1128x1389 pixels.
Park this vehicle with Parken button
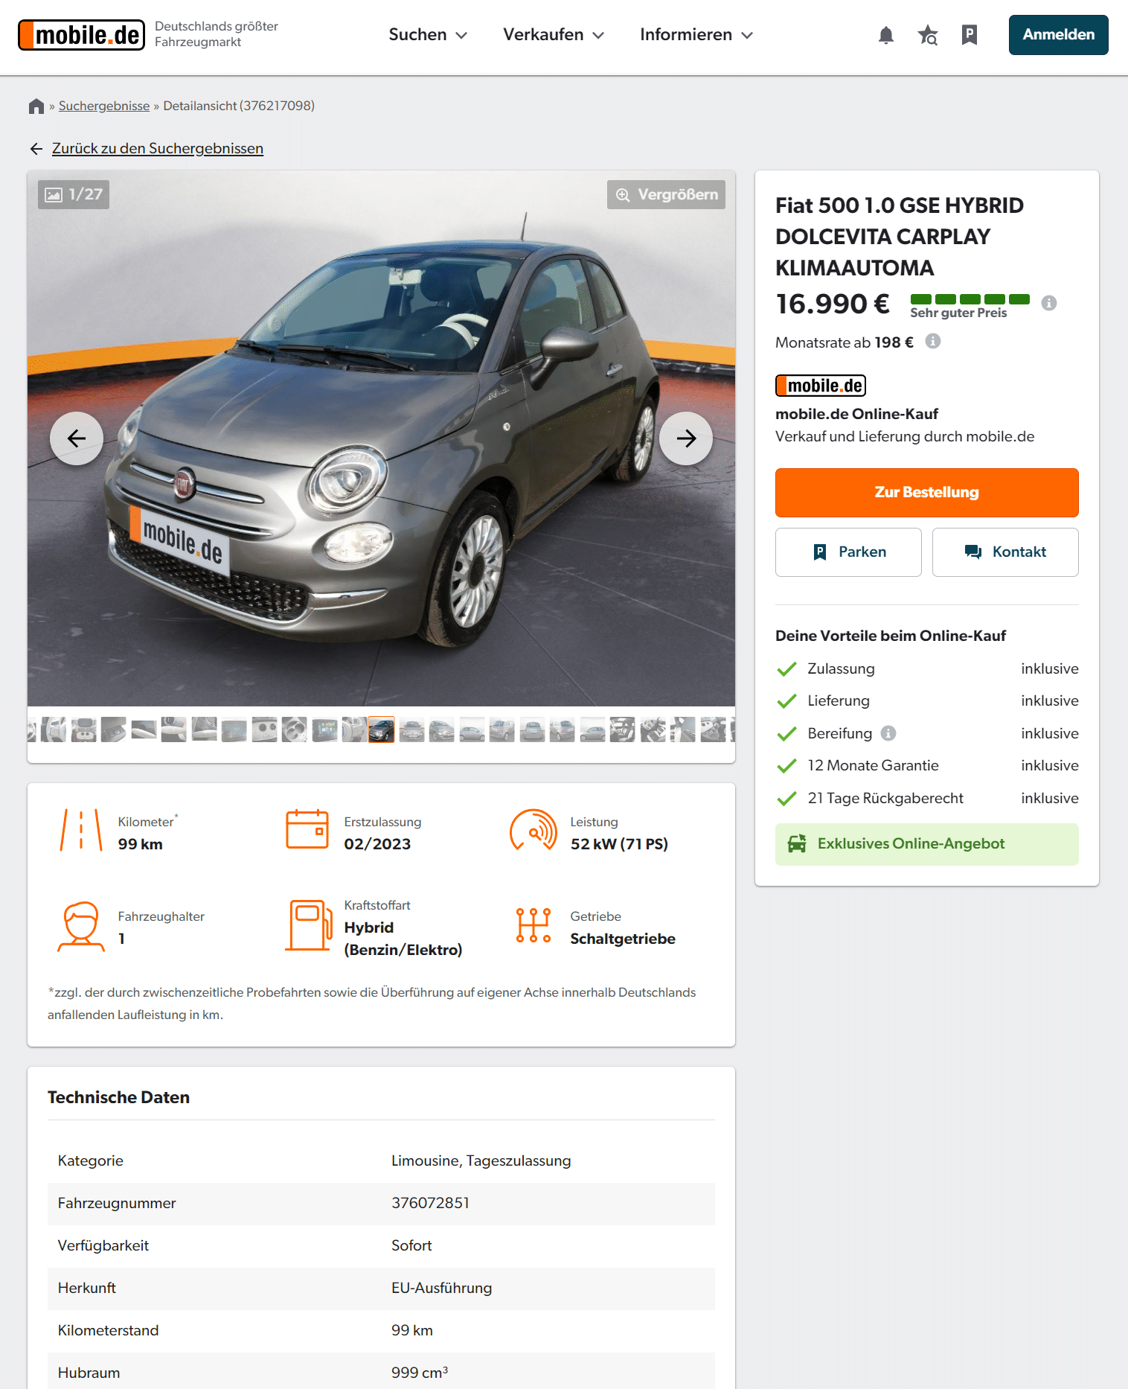tap(848, 552)
